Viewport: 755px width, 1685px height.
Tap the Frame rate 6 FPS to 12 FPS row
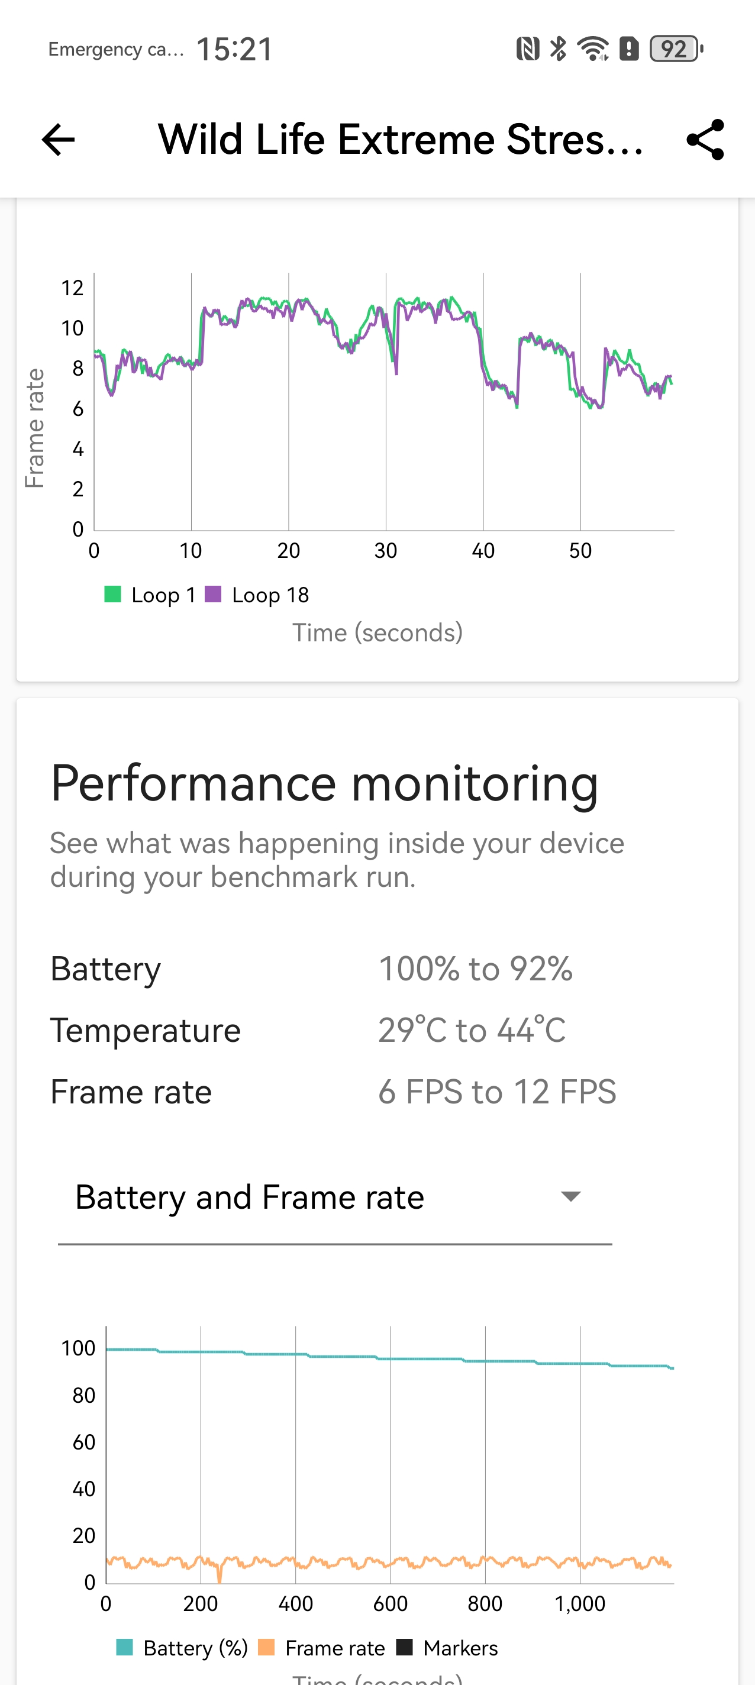coord(334,1092)
